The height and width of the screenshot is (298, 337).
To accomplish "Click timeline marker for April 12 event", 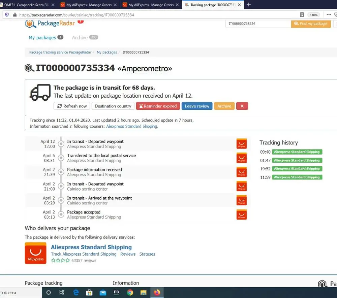I will (61, 144).
